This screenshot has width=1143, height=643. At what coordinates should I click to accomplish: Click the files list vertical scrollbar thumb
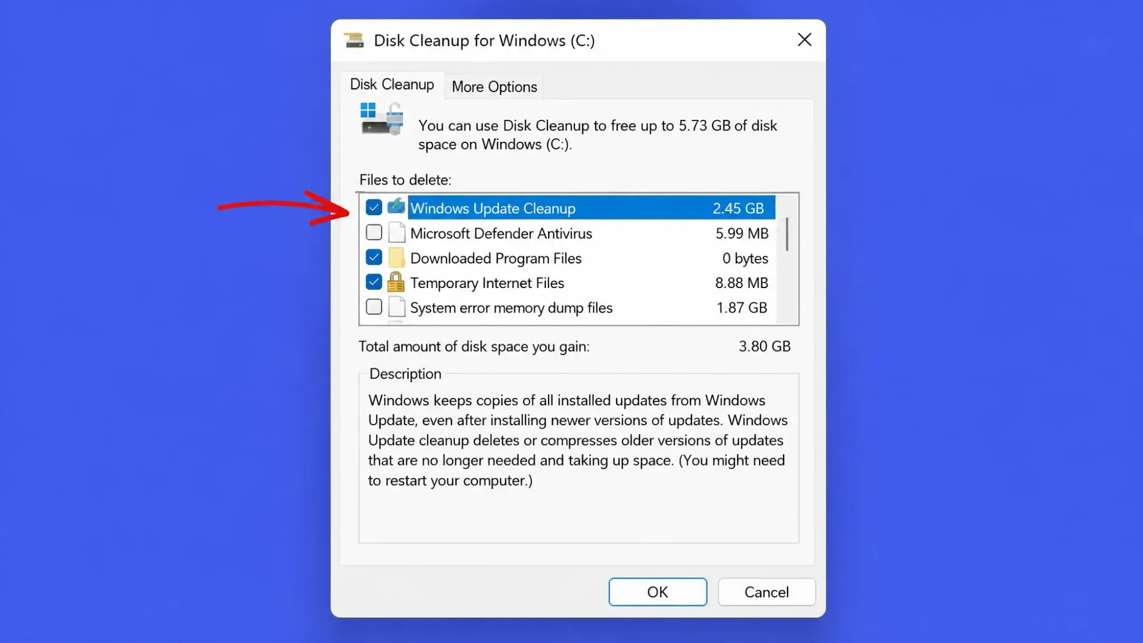(x=787, y=234)
